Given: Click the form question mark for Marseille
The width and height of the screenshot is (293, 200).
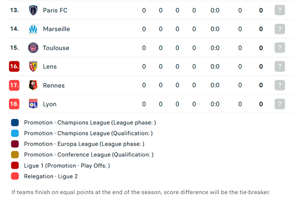Looking at the screenshot, I should 280,29.
